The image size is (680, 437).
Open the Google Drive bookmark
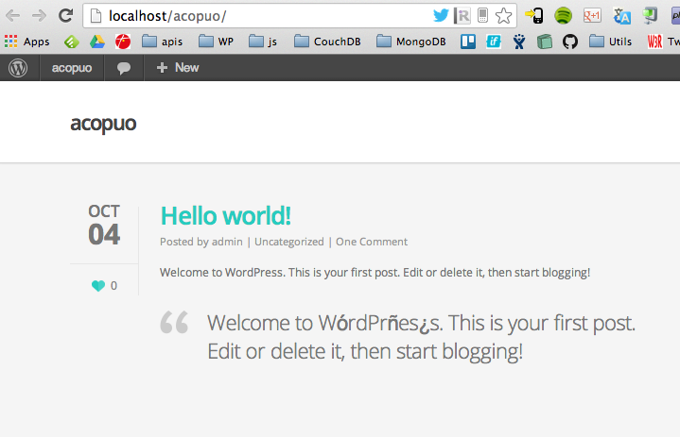[x=96, y=42]
